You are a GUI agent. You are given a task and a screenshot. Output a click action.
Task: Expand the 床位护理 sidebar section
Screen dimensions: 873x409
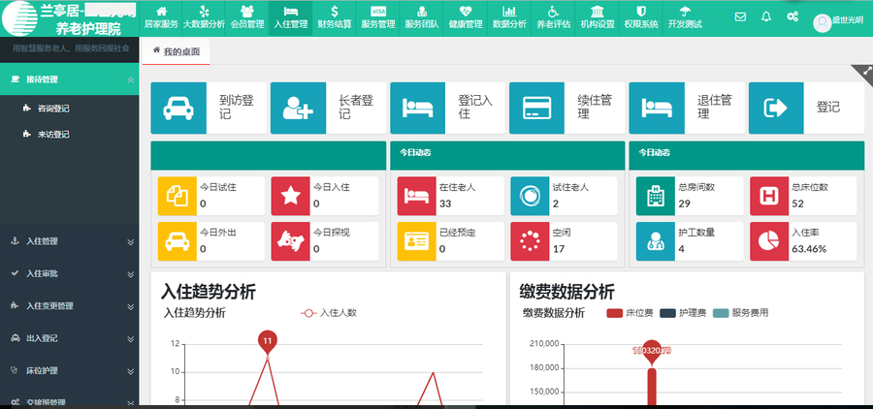click(70, 370)
